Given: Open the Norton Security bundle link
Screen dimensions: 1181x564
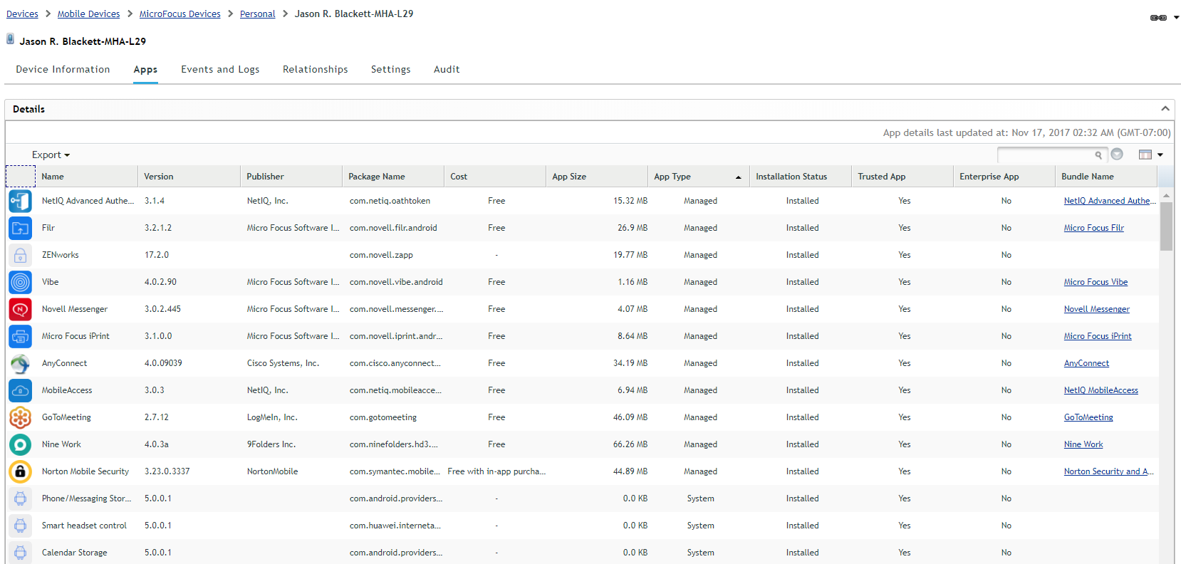Looking at the screenshot, I should coord(1108,471).
